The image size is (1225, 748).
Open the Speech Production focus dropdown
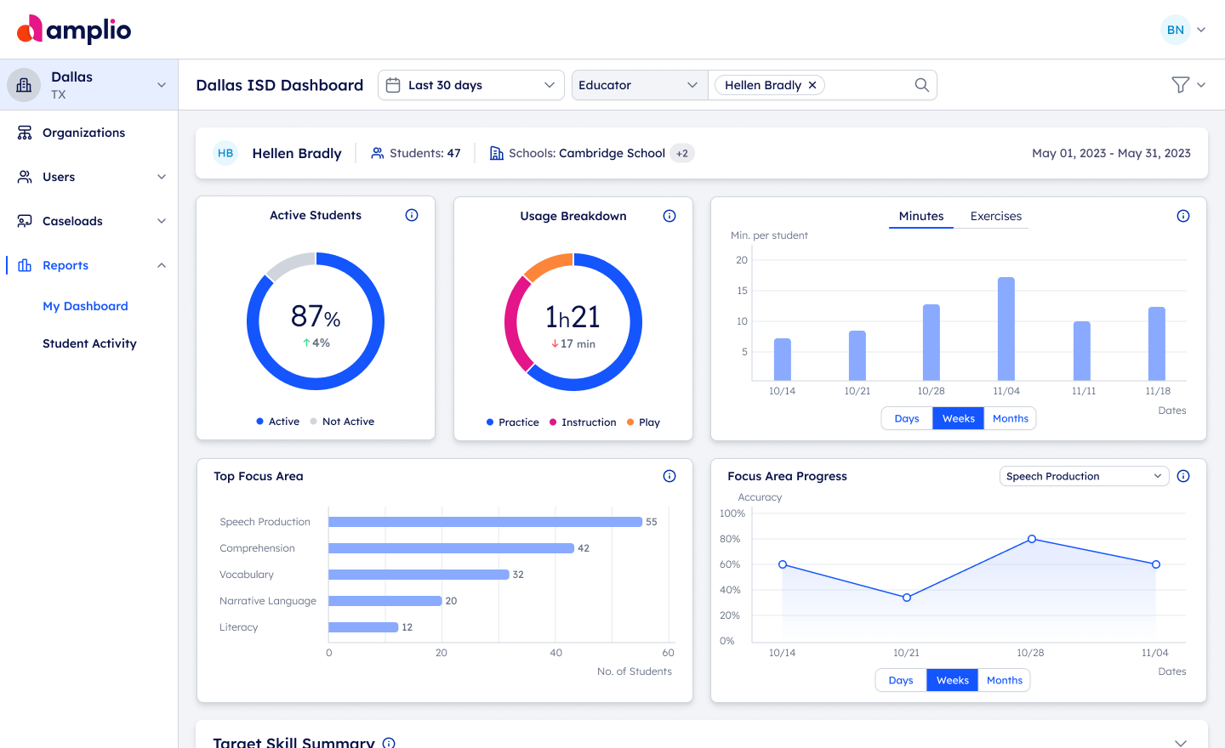(x=1084, y=476)
